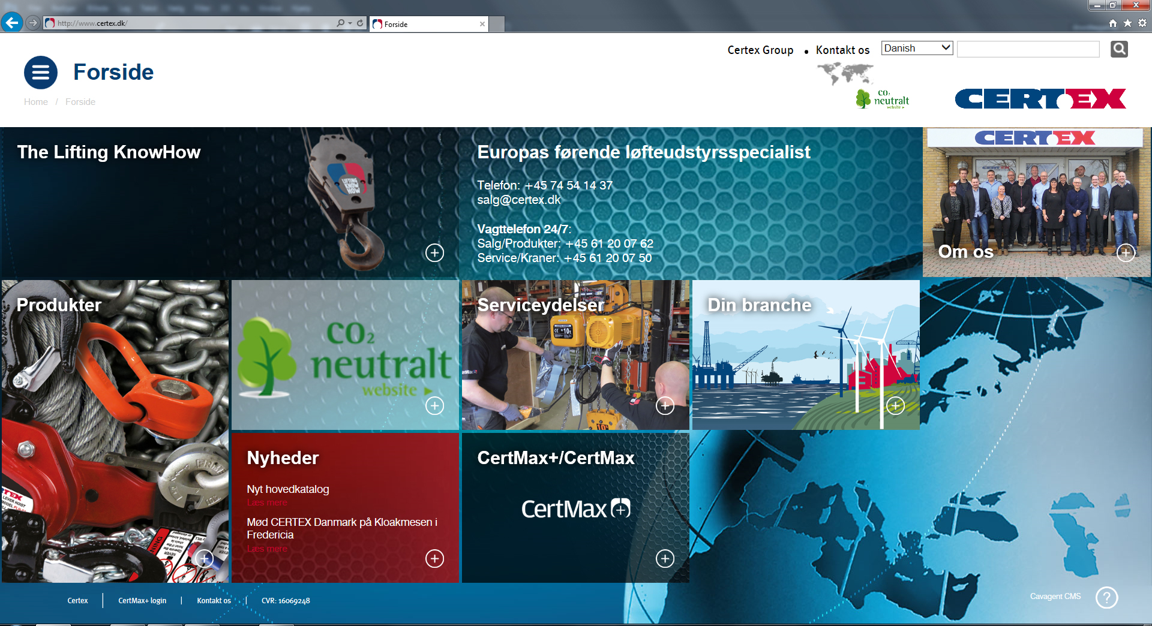Open the Om os team photo tile

[x=1036, y=202]
